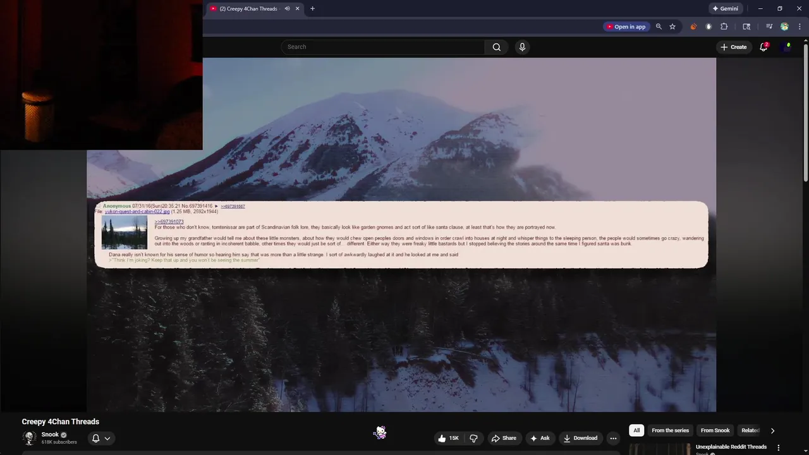Click the >>697391667 backlink
Image resolution: width=809 pixels, height=455 pixels.
point(233,207)
